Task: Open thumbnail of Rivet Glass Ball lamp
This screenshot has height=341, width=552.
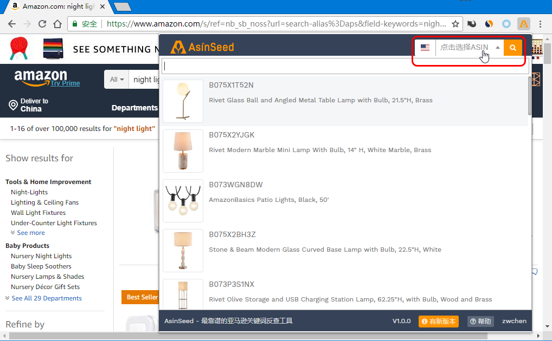Action: point(183,101)
